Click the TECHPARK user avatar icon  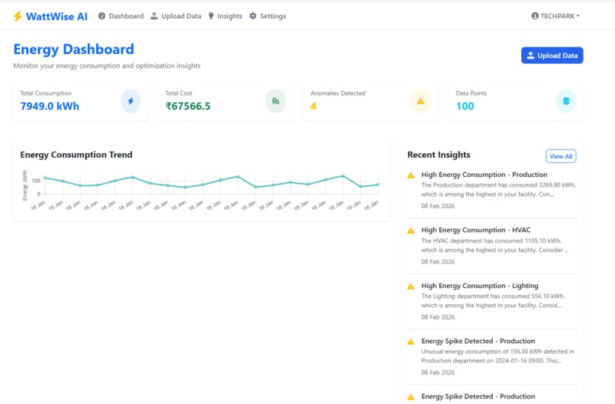click(x=535, y=16)
